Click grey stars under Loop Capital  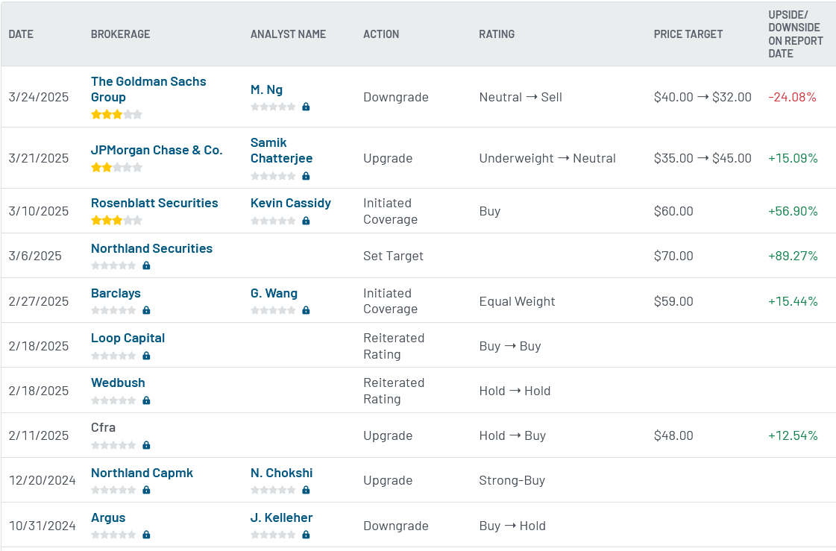(x=113, y=356)
